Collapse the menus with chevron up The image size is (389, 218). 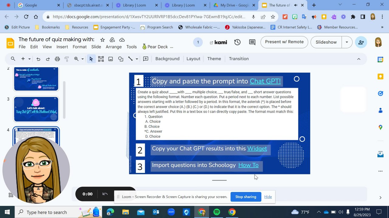[359, 59]
